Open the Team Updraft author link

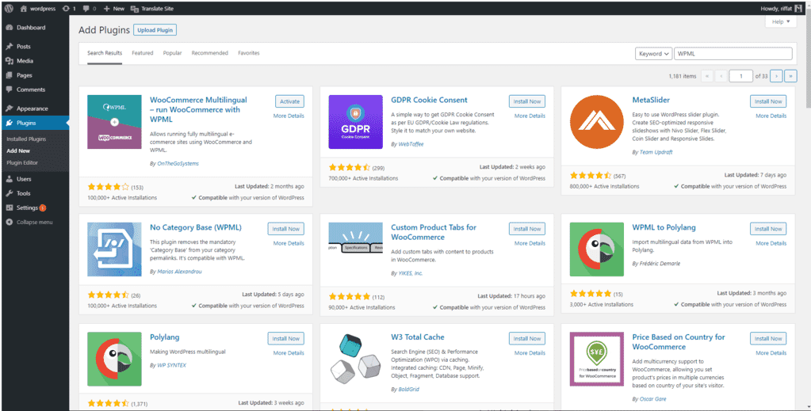click(x=656, y=153)
